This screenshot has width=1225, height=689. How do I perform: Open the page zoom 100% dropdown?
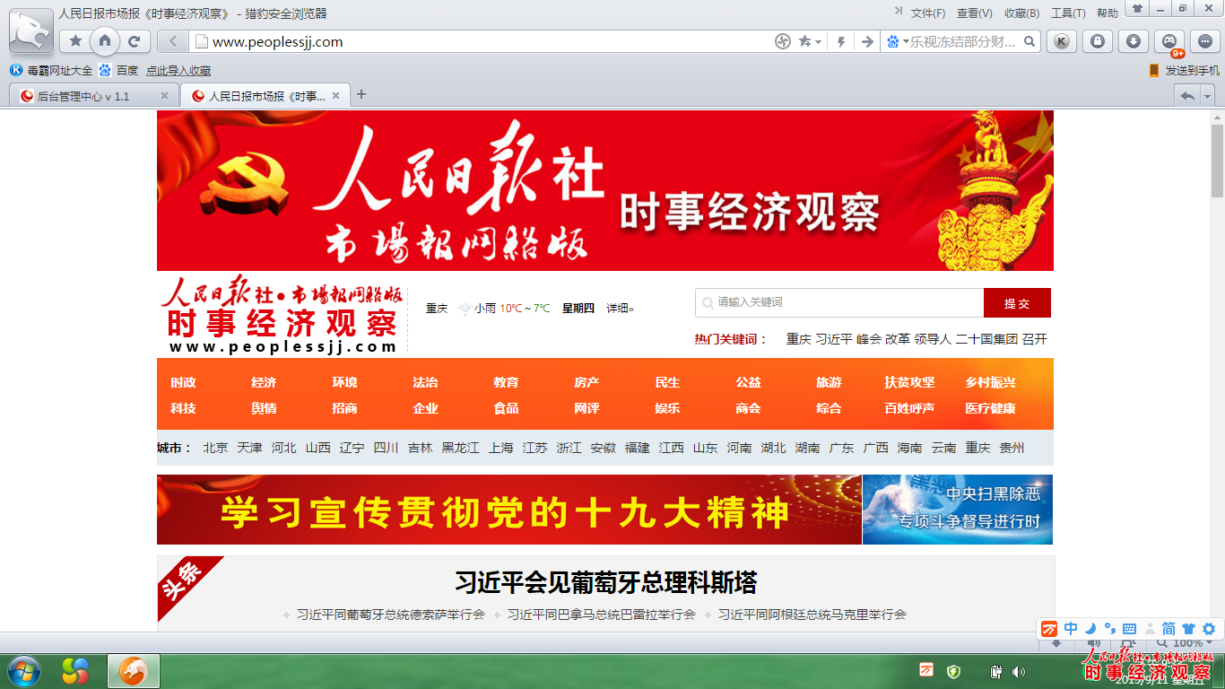pos(1186,643)
